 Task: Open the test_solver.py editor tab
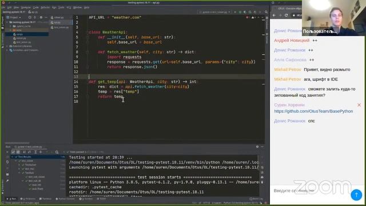[x=60, y=27]
